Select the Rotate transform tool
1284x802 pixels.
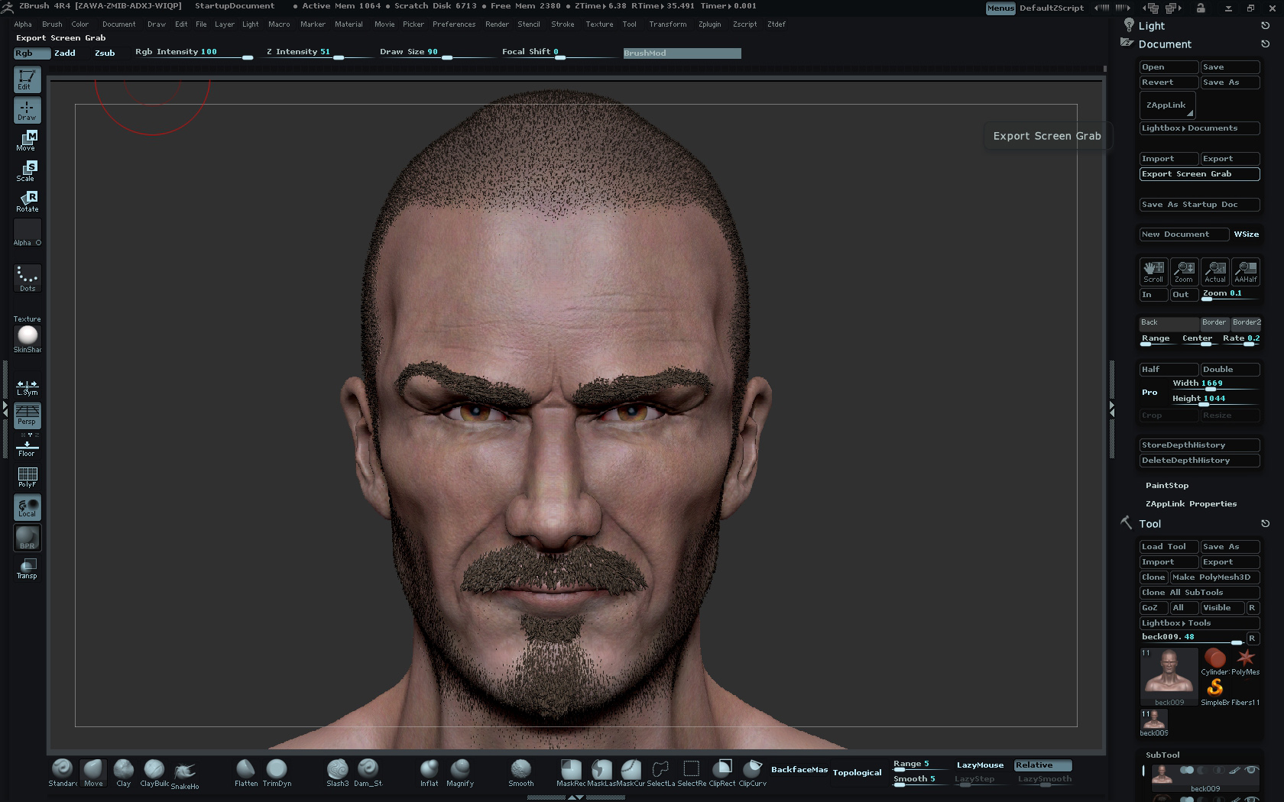pyautogui.click(x=27, y=202)
